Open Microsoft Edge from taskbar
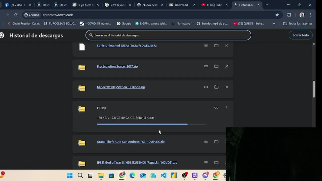This screenshot has width=322, height=181. pos(132,175)
